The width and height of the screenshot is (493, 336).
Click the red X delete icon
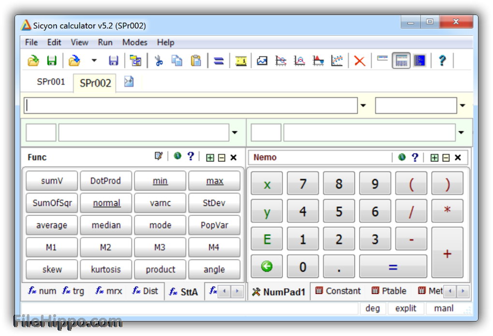pos(359,61)
